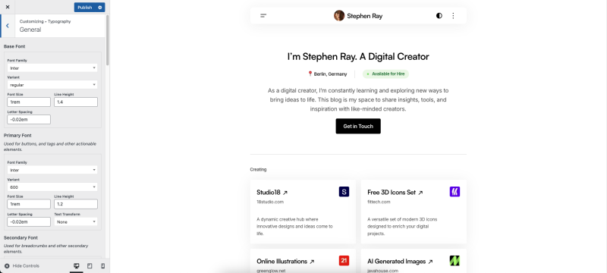This screenshot has width=607, height=273.
Task: Click the customizer sidebar scrollbar
Action: tap(108, 40)
